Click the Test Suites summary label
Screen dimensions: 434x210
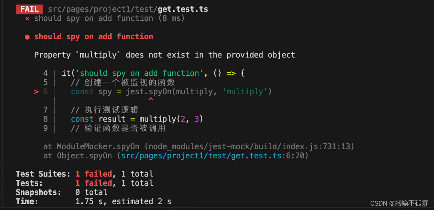[x=43, y=174]
